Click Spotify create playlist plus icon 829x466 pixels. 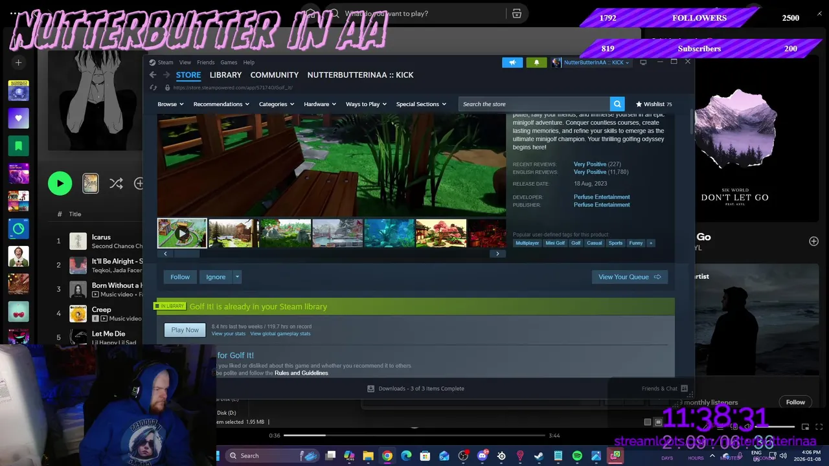[x=18, y=63]
